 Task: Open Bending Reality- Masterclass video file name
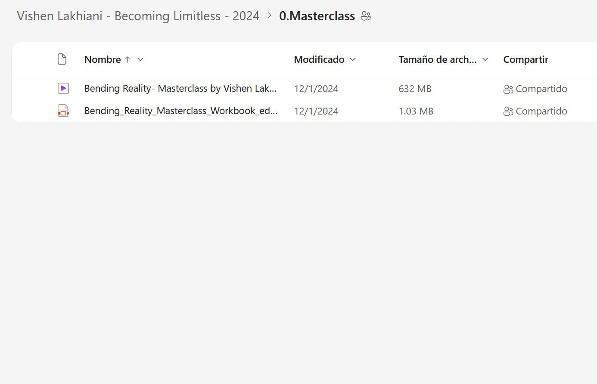coord(180,89)
